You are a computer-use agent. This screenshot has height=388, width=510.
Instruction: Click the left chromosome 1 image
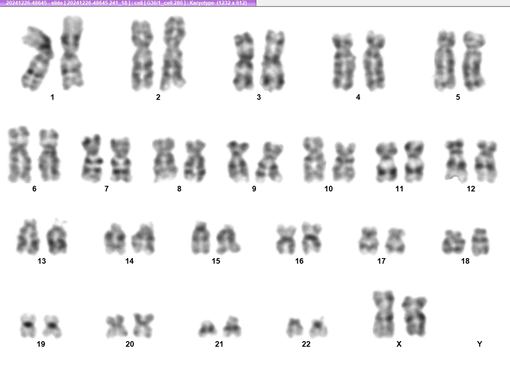point(37,59)
